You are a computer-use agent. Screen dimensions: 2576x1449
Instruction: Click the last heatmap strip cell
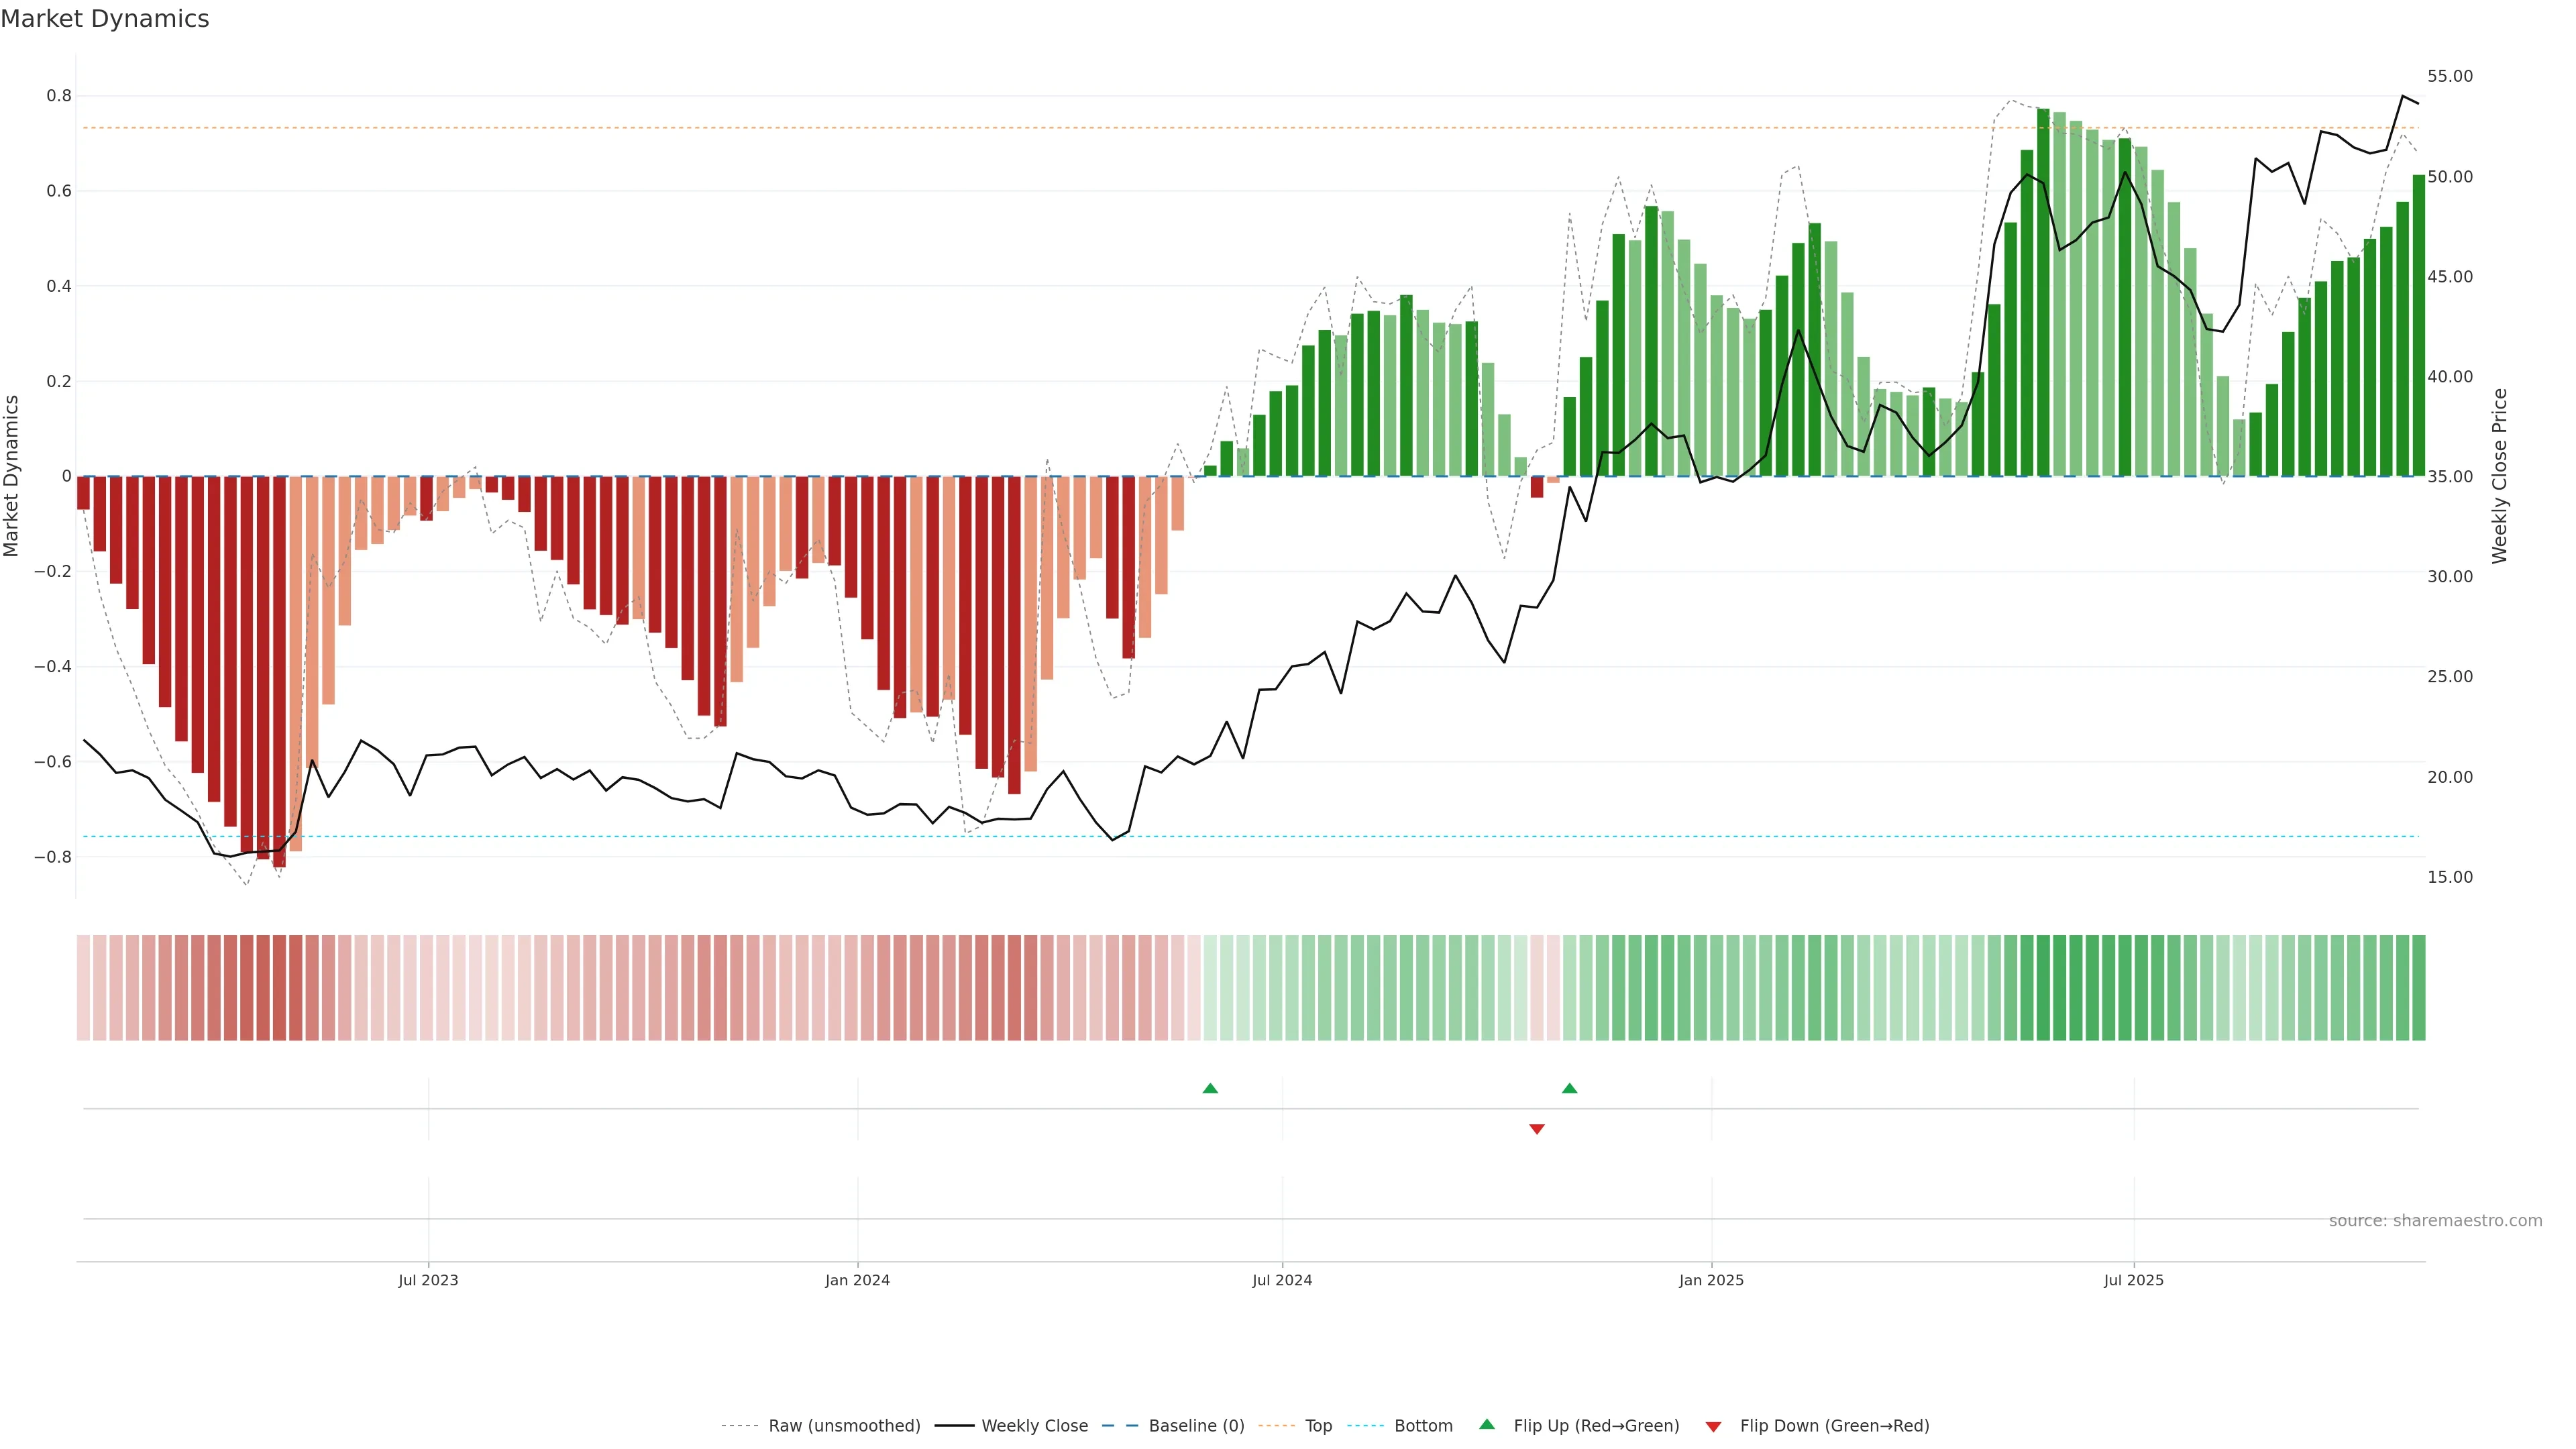[2418, 987]
